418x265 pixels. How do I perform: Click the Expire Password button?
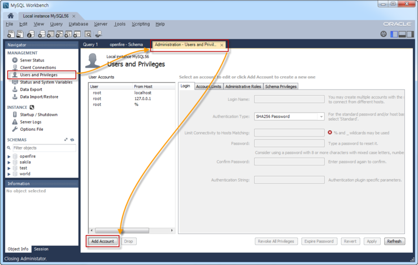point(319,241)
